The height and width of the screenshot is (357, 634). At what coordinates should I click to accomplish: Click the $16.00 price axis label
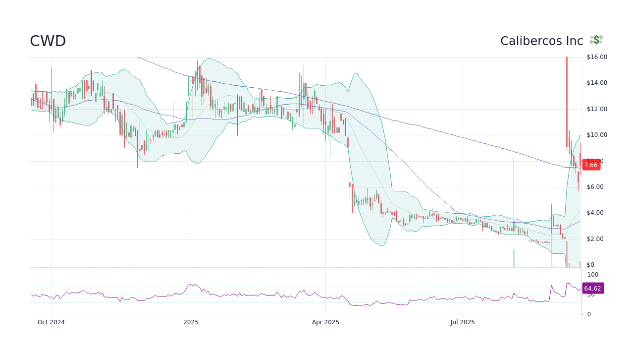point(596,57)
